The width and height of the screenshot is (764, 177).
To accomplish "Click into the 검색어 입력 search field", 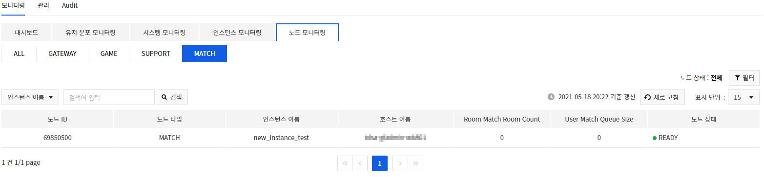I will coord(109,97).
